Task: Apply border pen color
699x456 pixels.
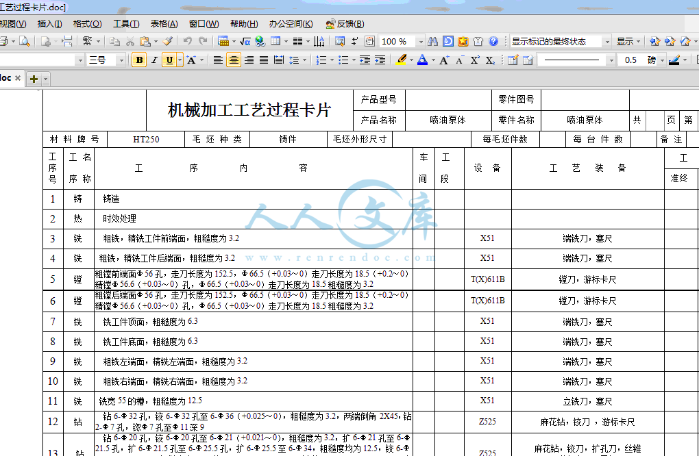Action: point(674,60)
